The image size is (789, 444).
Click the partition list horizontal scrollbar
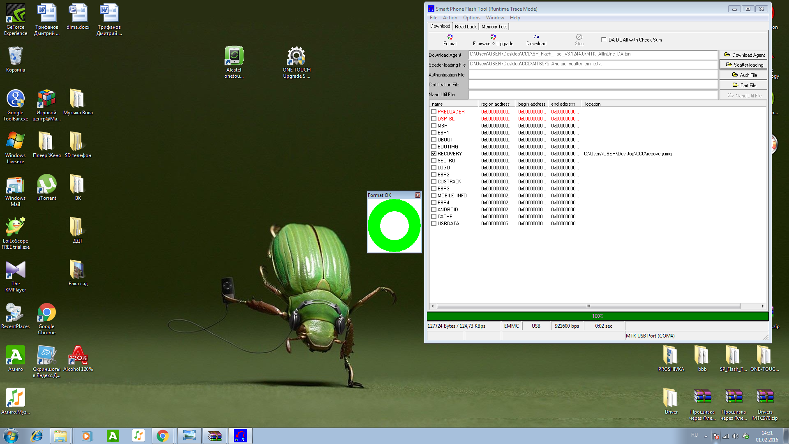tap(588, 306)
